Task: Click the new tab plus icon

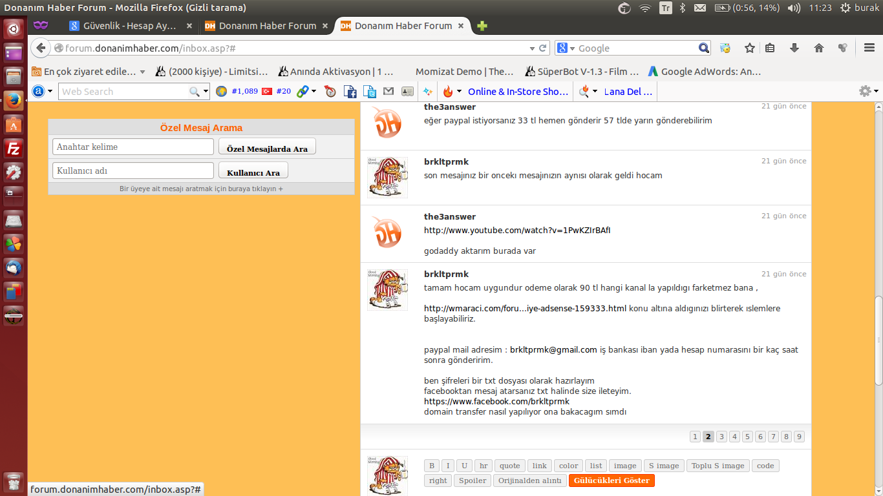Action: click(482, 26)
